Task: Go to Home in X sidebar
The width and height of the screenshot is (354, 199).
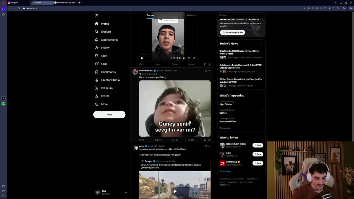Action: pyautogui.click(x=102, y=24)
